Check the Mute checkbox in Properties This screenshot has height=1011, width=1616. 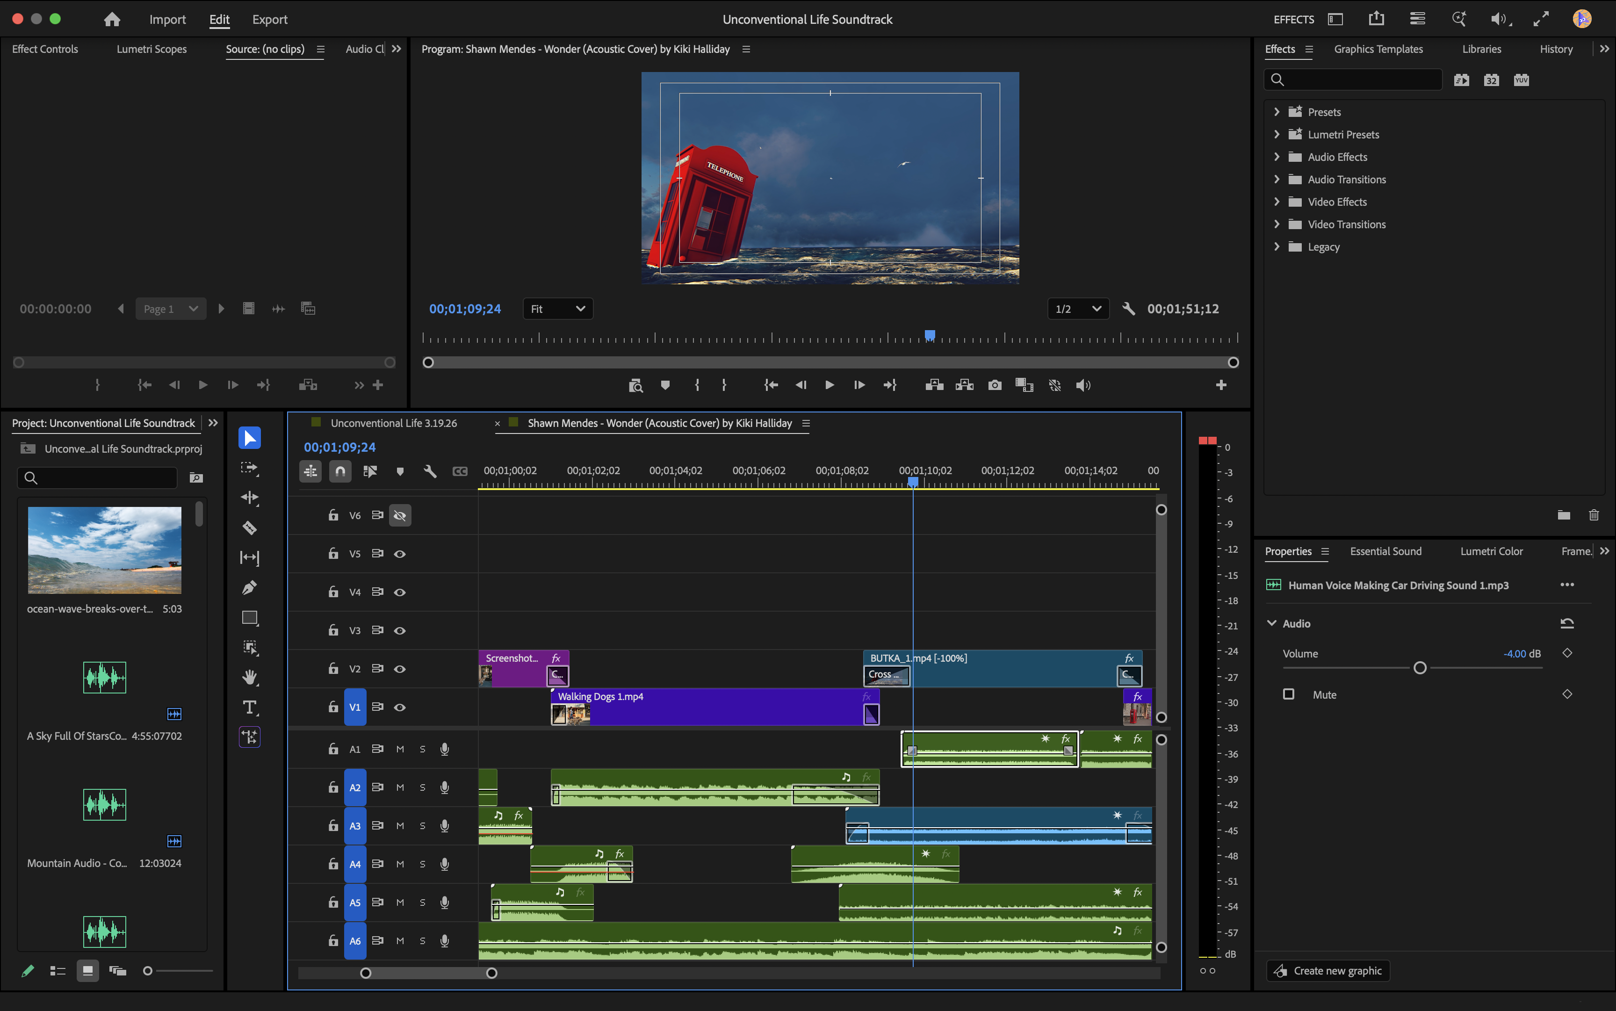1288,694
